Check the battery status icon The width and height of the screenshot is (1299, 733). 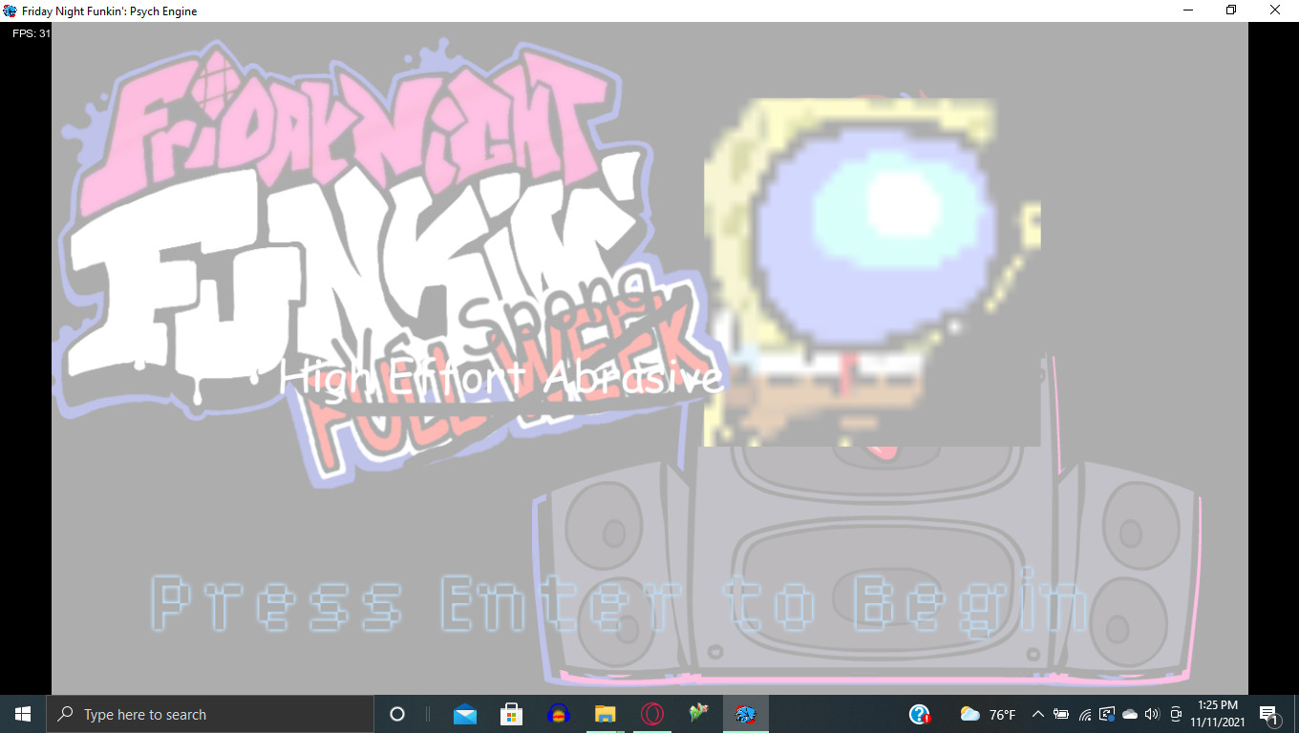click(x=1060, y=714)
